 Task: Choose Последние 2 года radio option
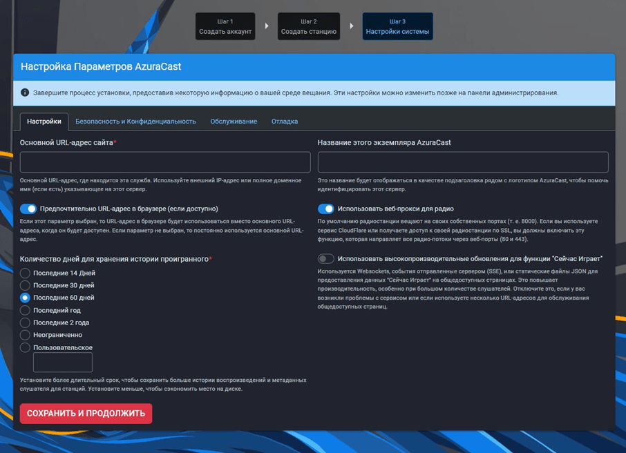click(25, 322)
